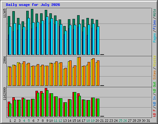Click the 'Sites' legend label

coord(154,75)
